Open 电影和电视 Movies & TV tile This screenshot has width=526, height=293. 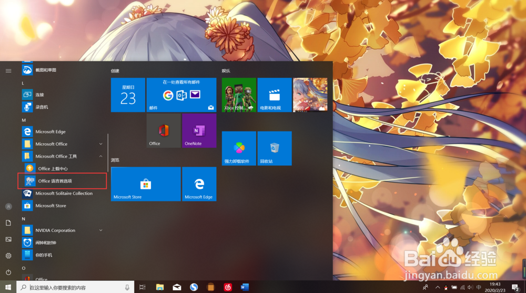(x=275, y=95)
